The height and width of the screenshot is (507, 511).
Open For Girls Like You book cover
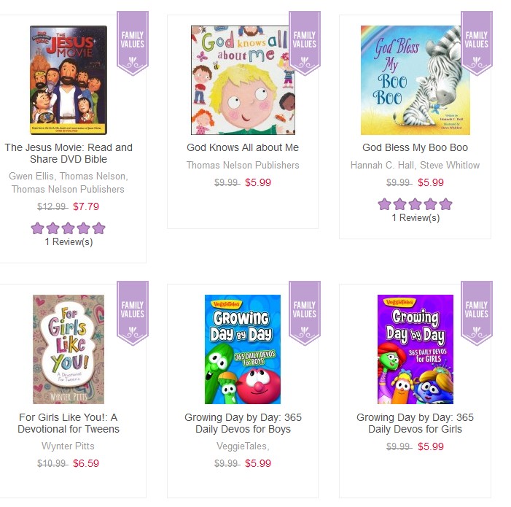[x=69, y=349]
